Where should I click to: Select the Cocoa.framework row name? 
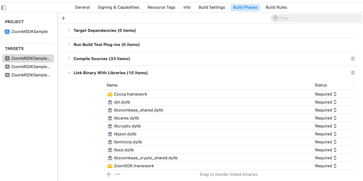click(131, 94)
